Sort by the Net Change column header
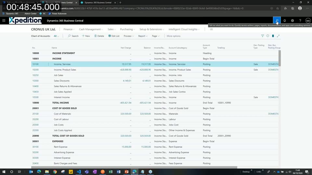 (126, 48)
